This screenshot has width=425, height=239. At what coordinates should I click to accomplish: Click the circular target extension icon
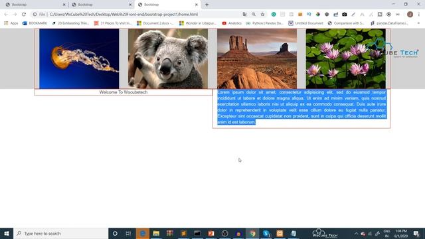point(388,15)
